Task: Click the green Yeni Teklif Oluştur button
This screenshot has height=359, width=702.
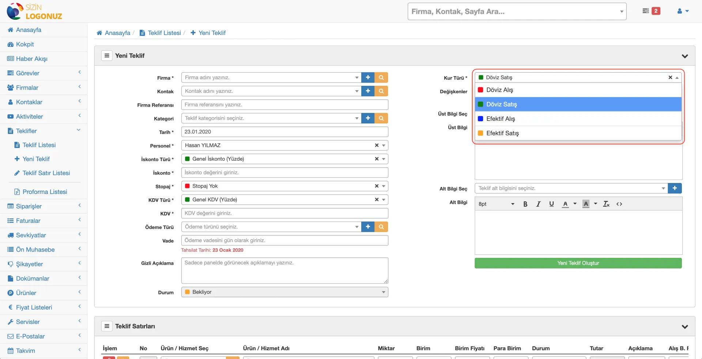Action: [x=578, y=263]
